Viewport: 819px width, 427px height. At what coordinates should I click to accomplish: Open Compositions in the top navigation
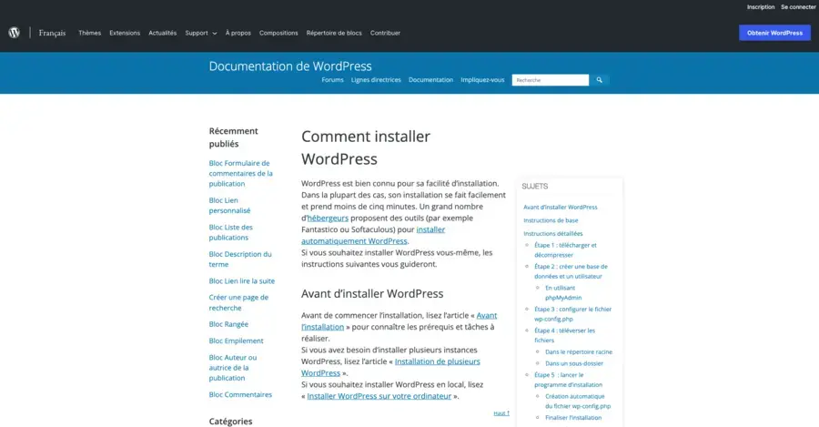(278, 33)
